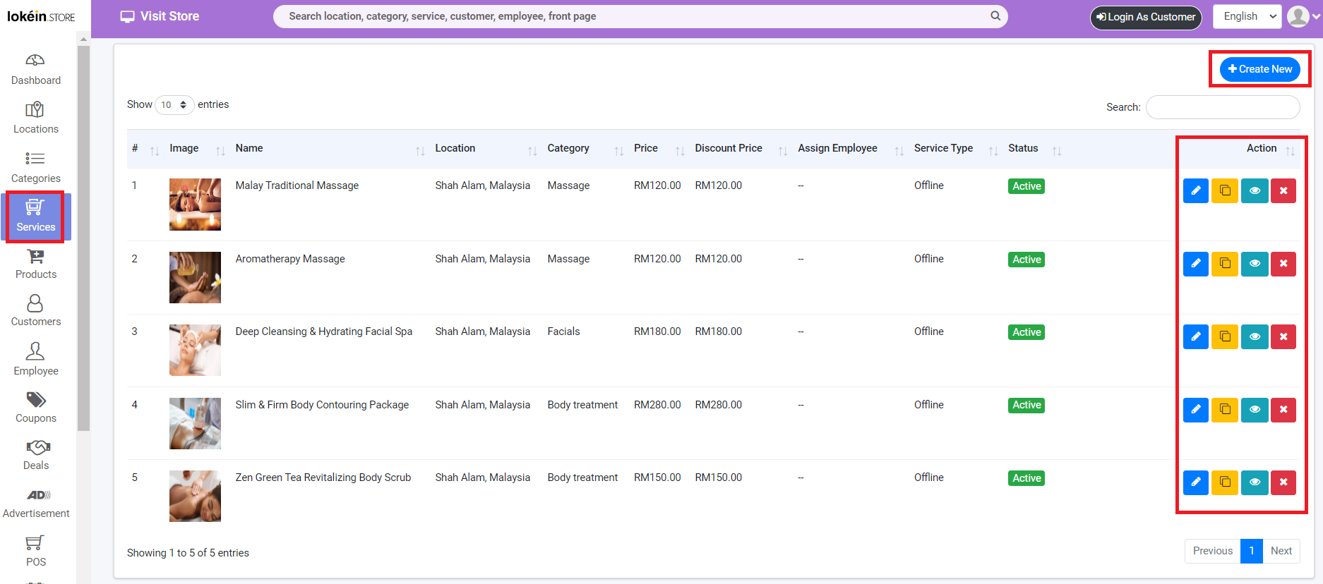
Task: Open the show entries count dropdown
Action: (174, 104)
